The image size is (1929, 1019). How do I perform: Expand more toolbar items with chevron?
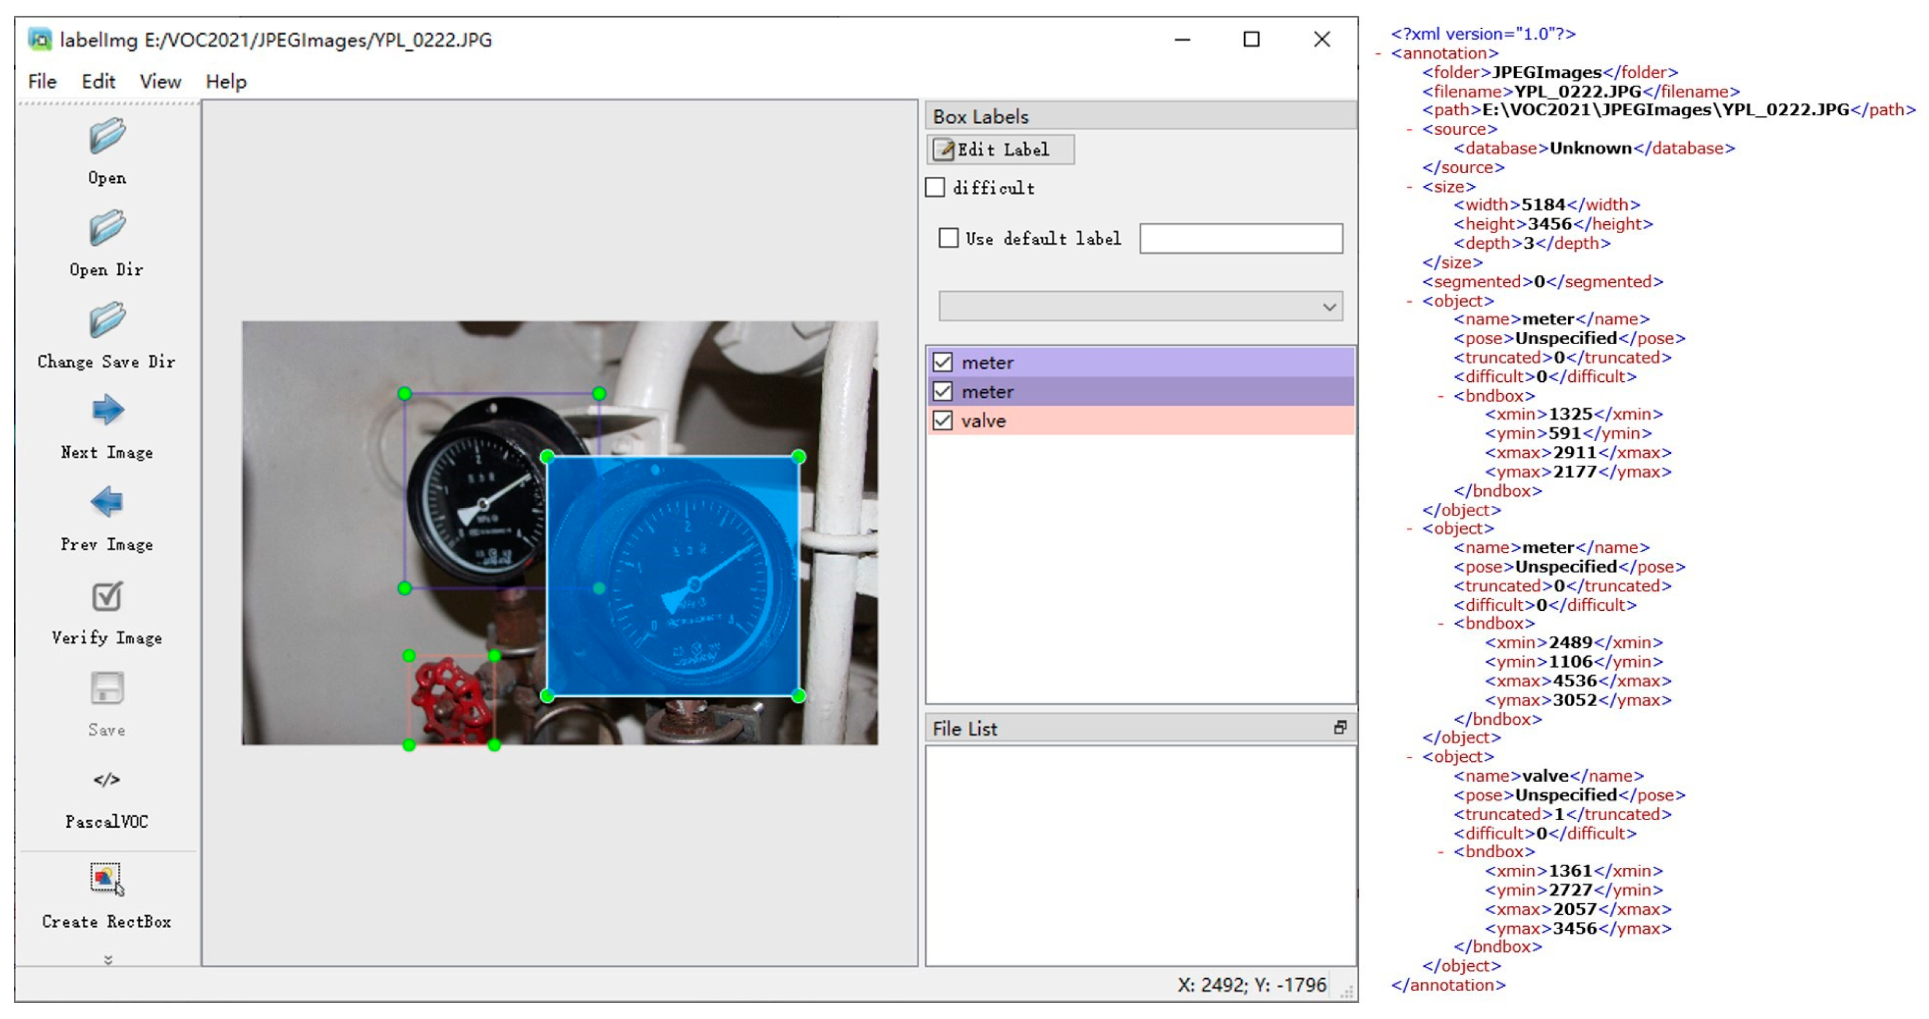[108, 961]
